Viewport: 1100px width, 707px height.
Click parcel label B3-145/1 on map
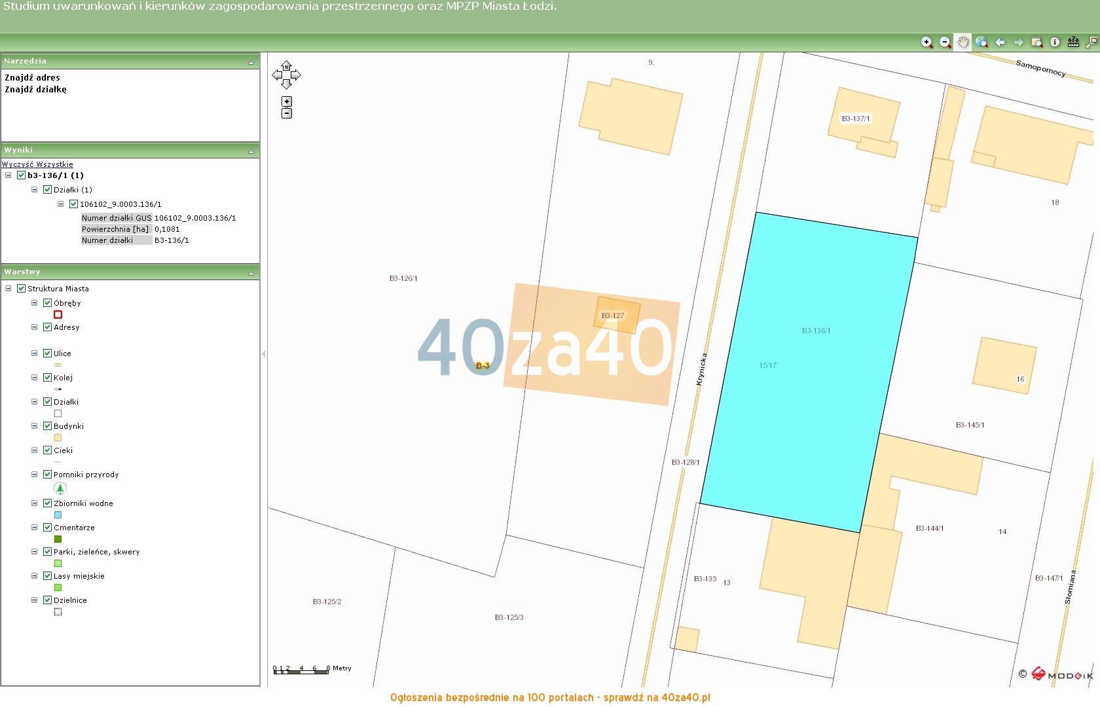(x=970, y=425)
